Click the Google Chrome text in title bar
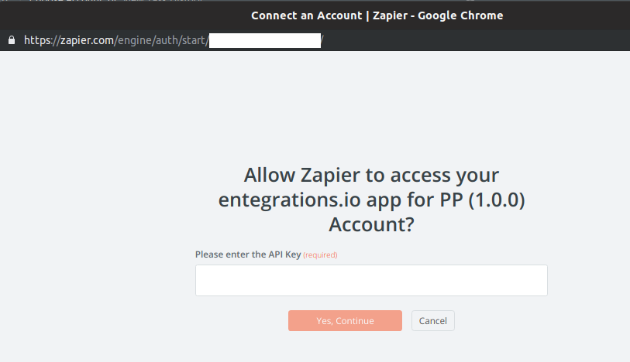 460,15
